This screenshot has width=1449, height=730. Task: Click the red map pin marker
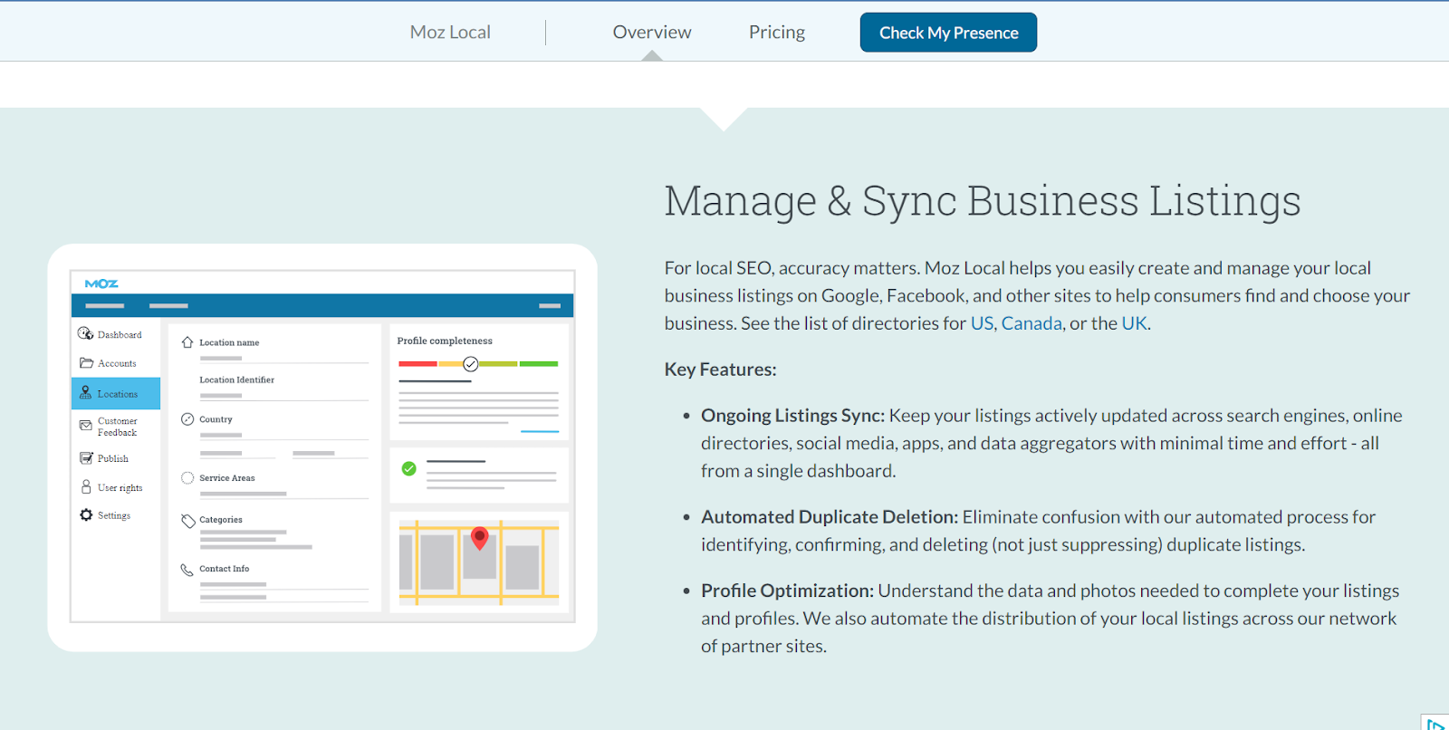click(x=480, y=537)
